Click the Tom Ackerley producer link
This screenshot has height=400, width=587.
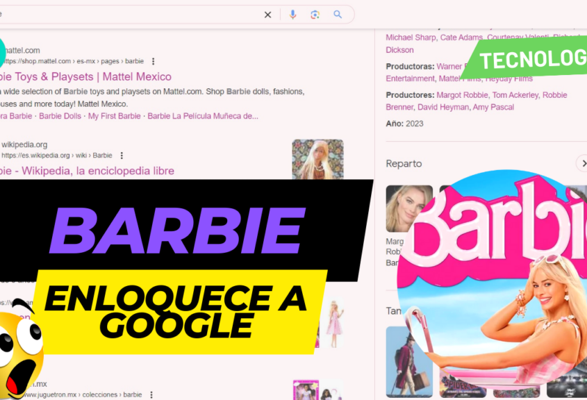click(515, 95)
